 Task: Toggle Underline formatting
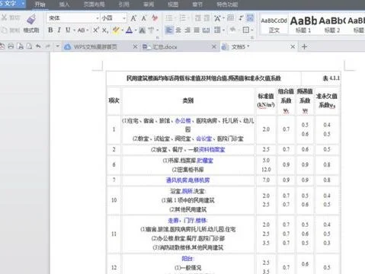[68, 30]
